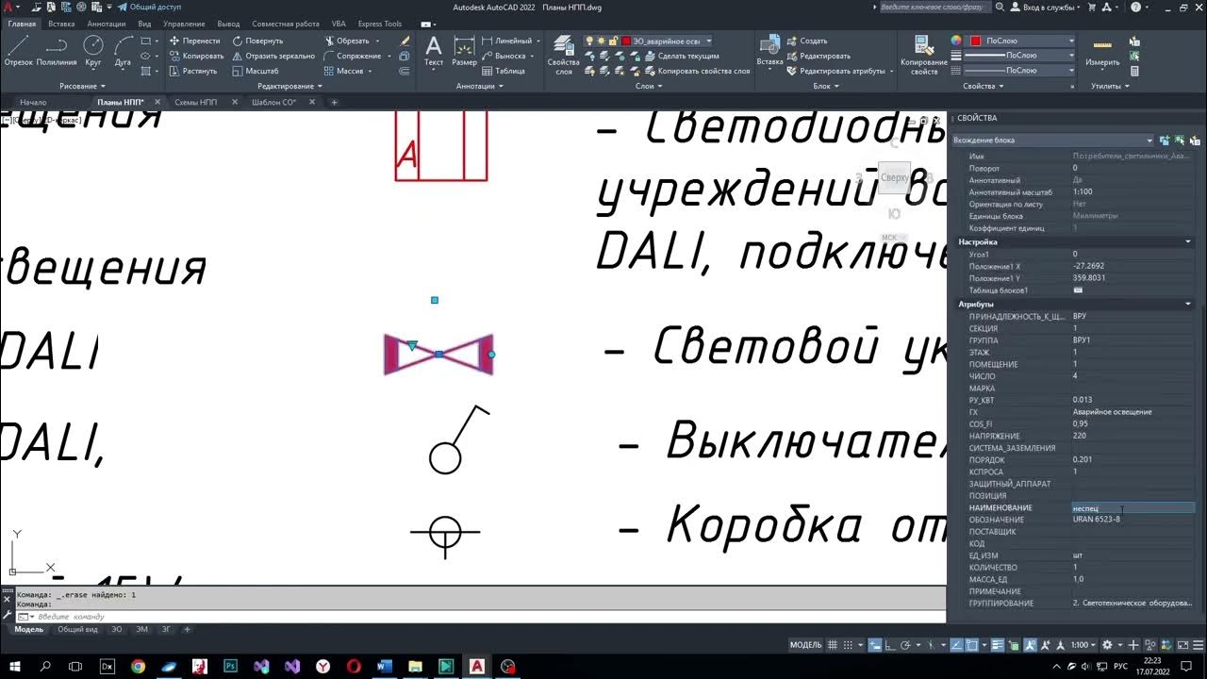Image resolution: width=1207 pixels, height=679 pixels.
Task: Click the Массив array tool
Action: coord(343,71)
